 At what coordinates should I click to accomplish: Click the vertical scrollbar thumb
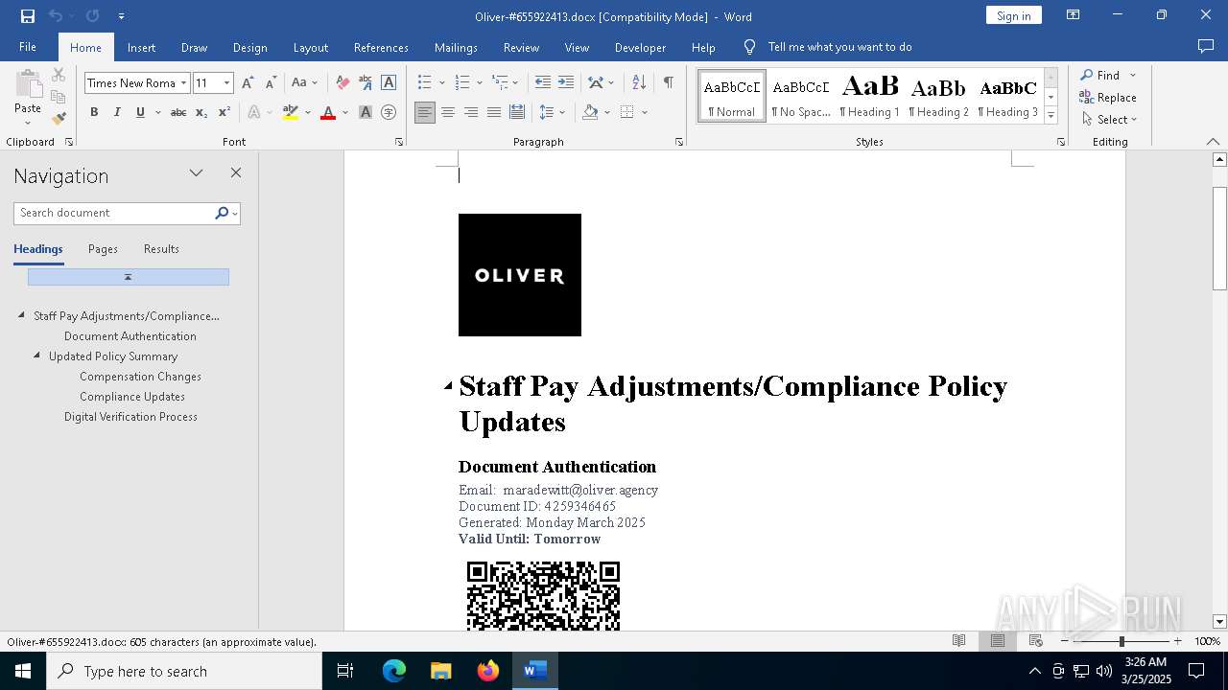click(x=1219, y=238)
